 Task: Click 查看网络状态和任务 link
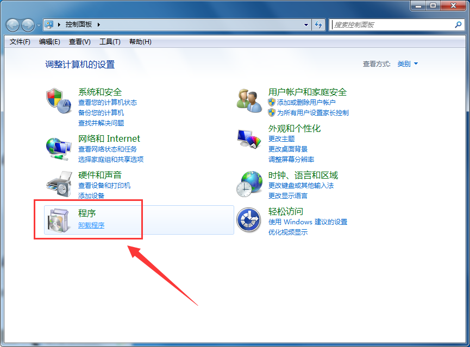(108, 149)
